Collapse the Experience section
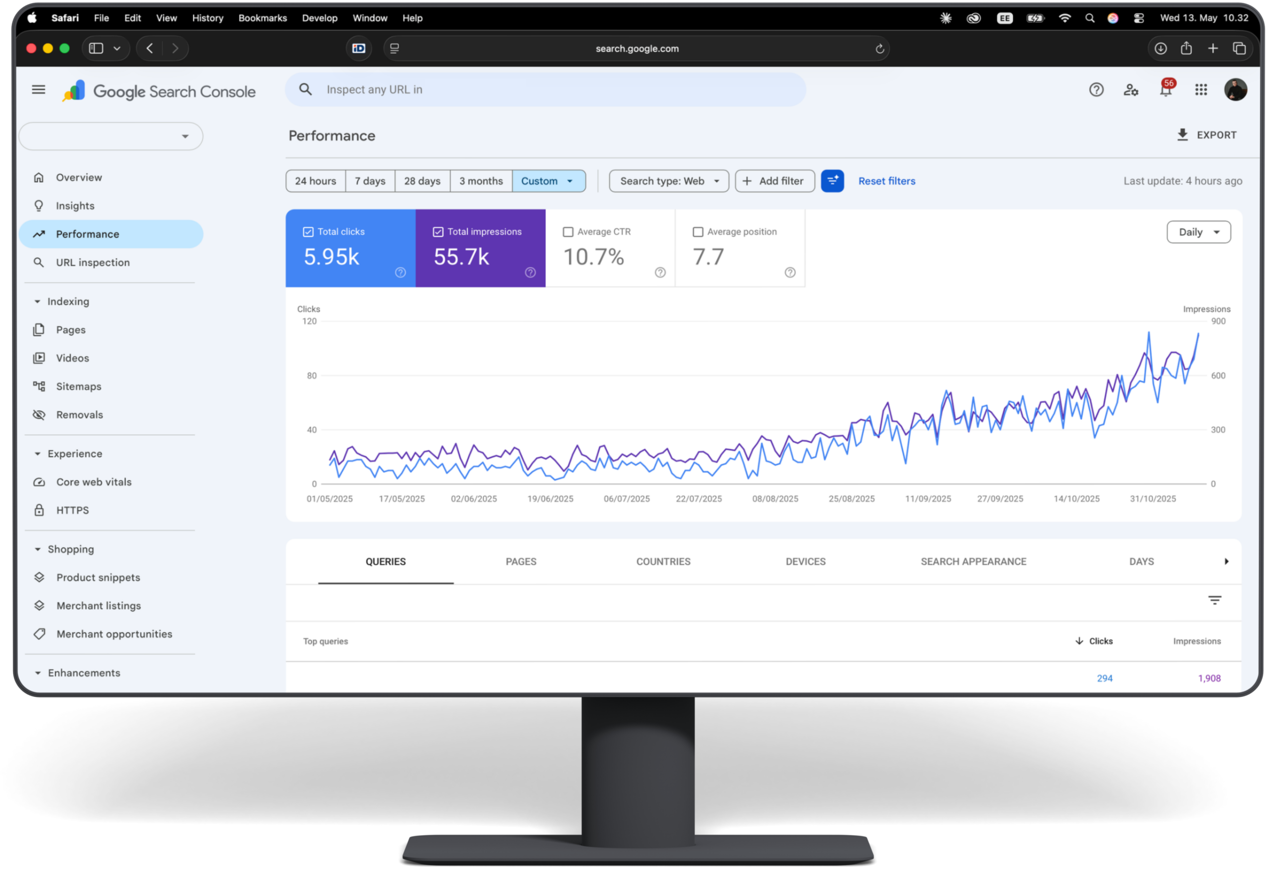This screenshot has height=869, width=1274. (69, 454)
